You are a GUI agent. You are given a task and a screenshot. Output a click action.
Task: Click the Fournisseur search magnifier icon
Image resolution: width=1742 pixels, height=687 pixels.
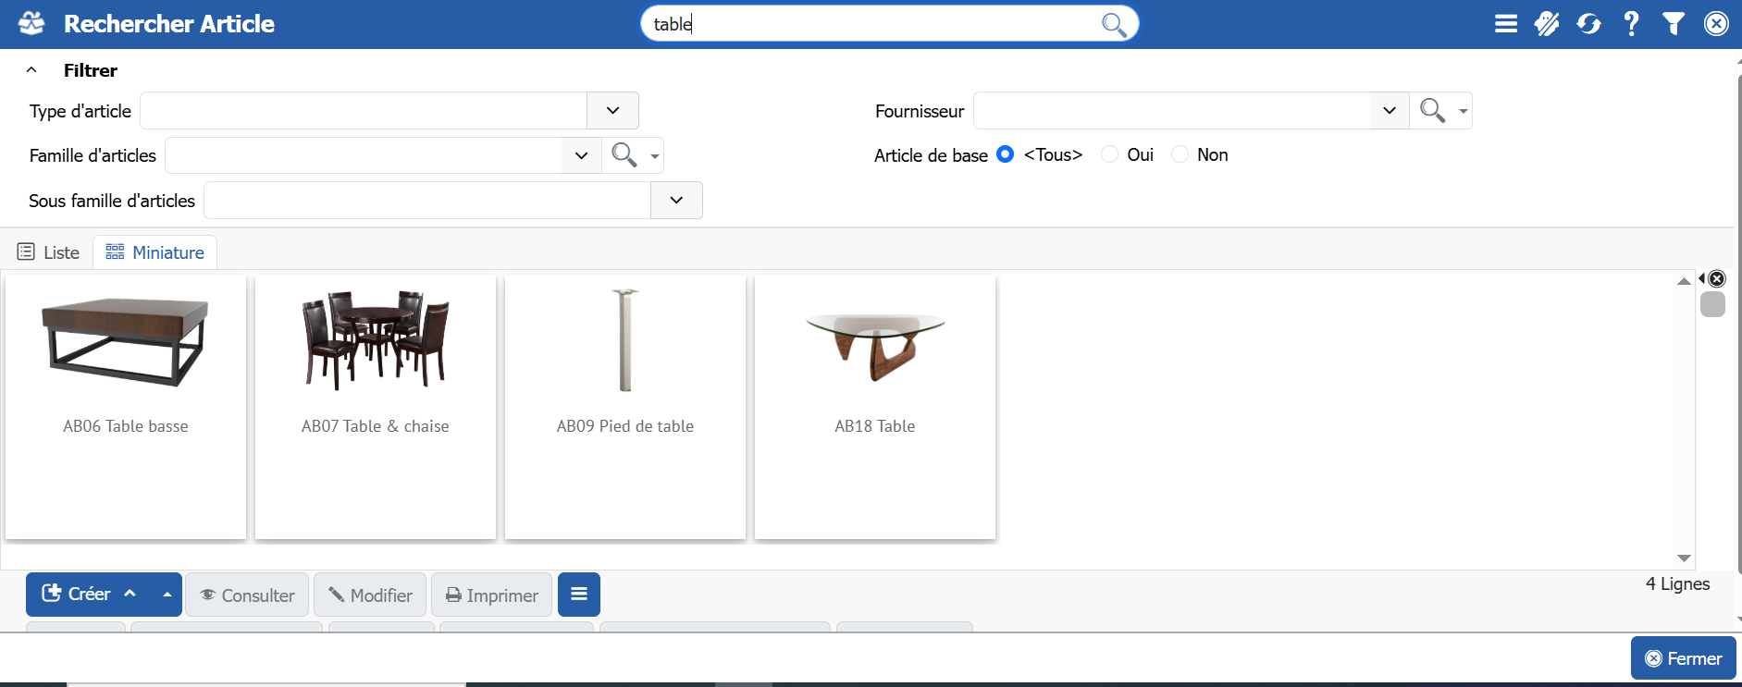tap(1432, 111)
